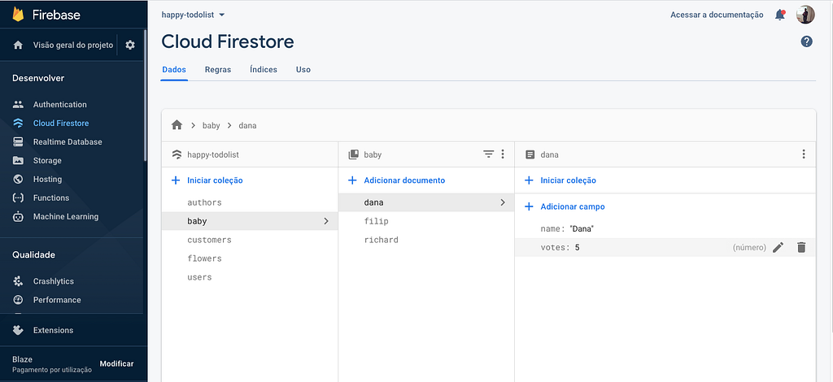The height and width of the screenshot is (382, 833).
Task: Click Iniciar coleção in dana column
Action: tap(568, 180)
